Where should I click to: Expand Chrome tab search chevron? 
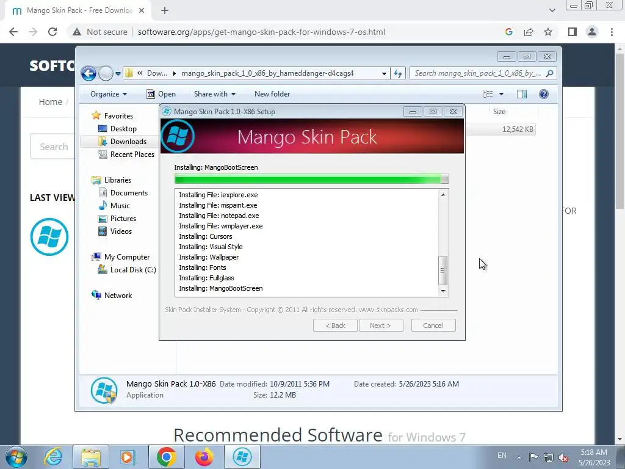552,10
